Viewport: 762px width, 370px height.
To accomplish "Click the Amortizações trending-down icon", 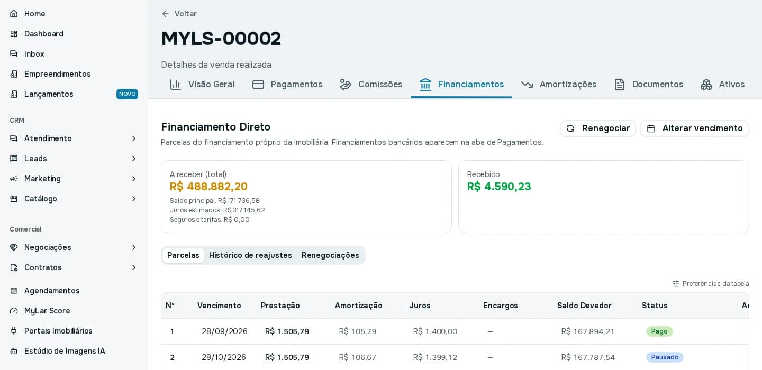I will (x=527, y=85).
